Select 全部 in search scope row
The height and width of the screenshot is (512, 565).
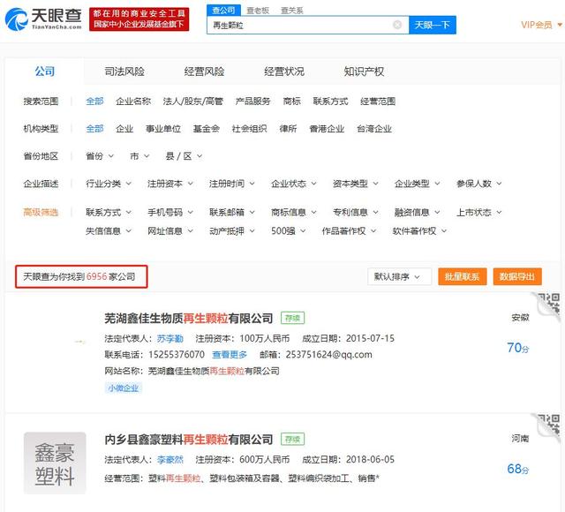pyautogui.click(x=94, y=102)
